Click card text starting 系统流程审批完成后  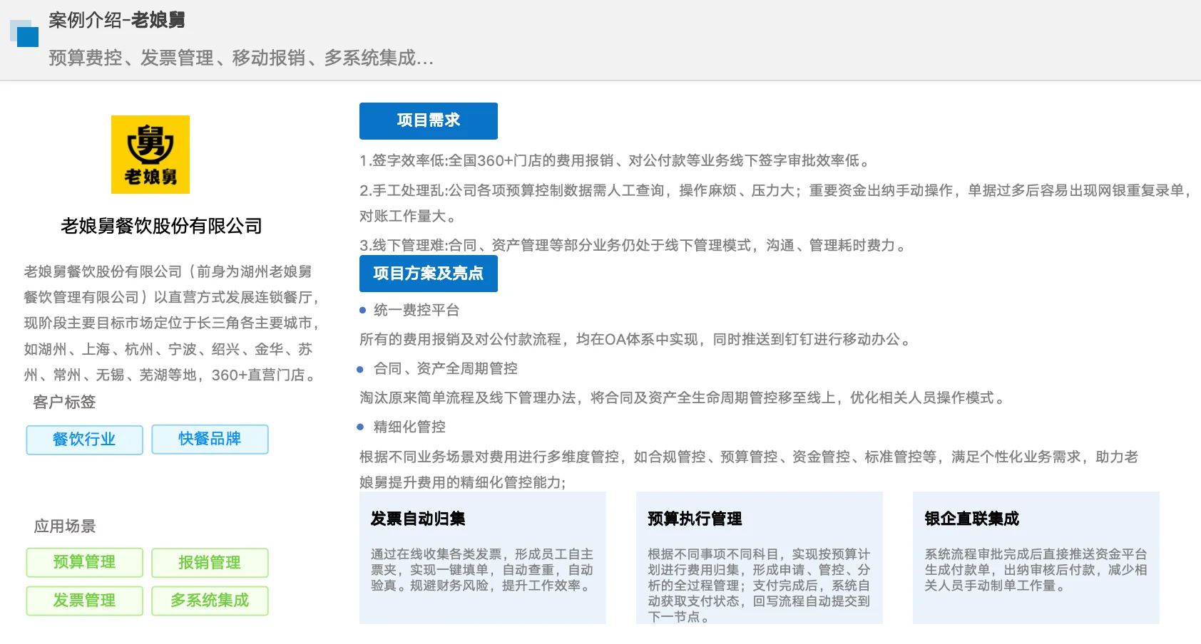coord(1036,570)
